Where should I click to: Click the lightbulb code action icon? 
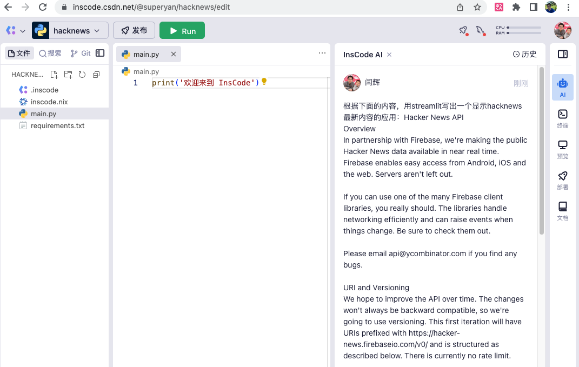264,82
